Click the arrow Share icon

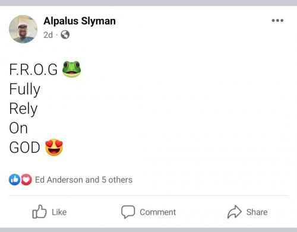[235, 212]
